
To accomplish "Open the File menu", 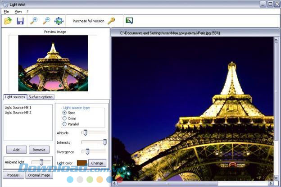I will tap(6, 11).
